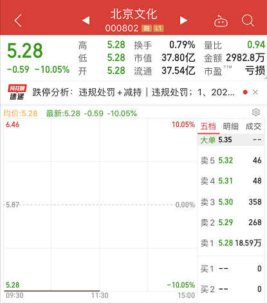Switch to the 明细 tab

tap(230, 126)
